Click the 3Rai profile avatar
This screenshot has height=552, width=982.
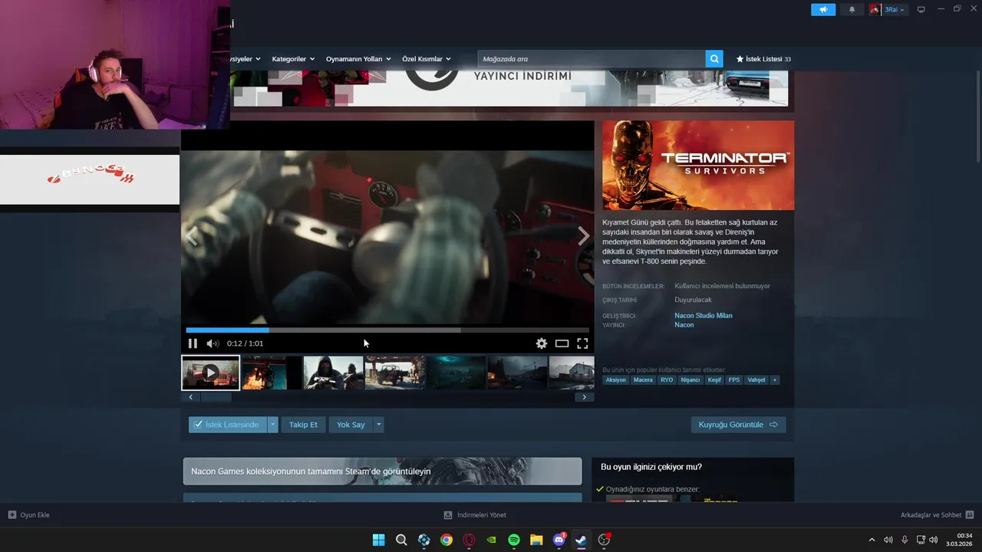[875, 9]
